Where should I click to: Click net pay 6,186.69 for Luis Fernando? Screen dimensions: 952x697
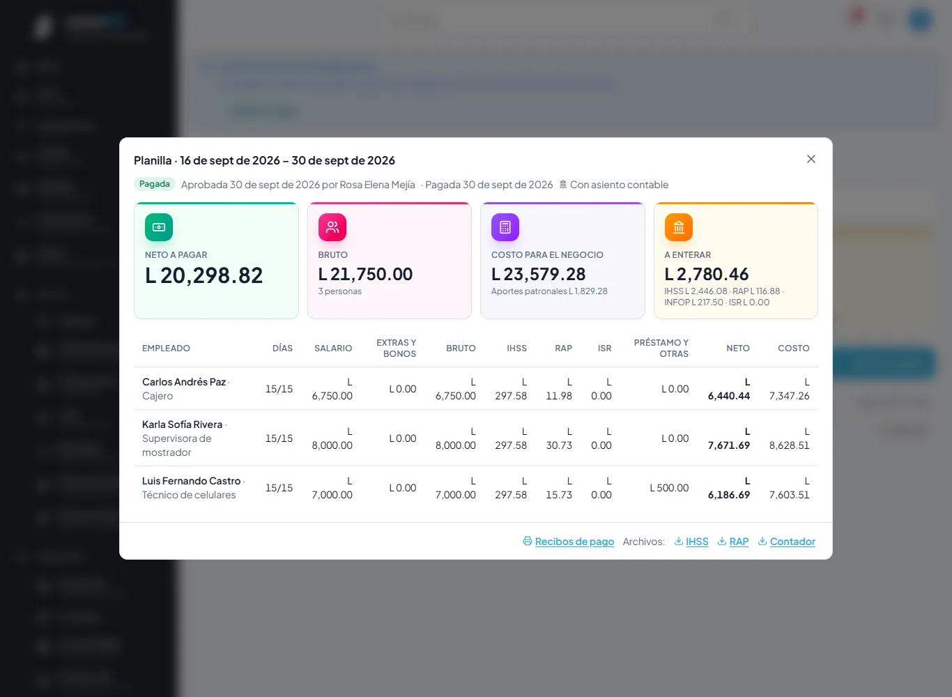pos(729,495)
